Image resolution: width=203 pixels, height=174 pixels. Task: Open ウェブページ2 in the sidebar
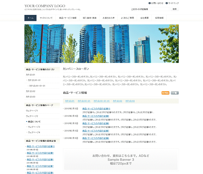tap(32, 116)
